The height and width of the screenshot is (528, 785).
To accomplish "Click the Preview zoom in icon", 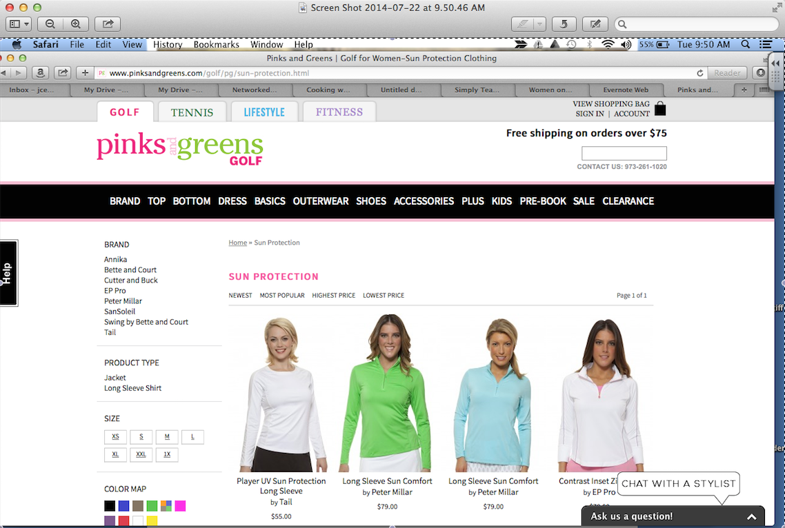I will click(76, 24).
